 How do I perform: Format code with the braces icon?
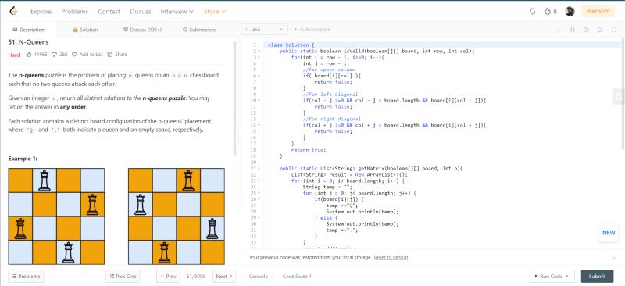pos(573,30)
